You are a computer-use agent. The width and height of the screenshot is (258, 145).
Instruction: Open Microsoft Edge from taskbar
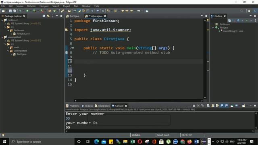tap(97, 141)
